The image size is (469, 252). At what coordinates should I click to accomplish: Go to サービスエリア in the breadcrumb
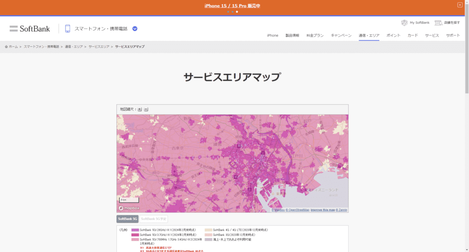pos(99,47)
